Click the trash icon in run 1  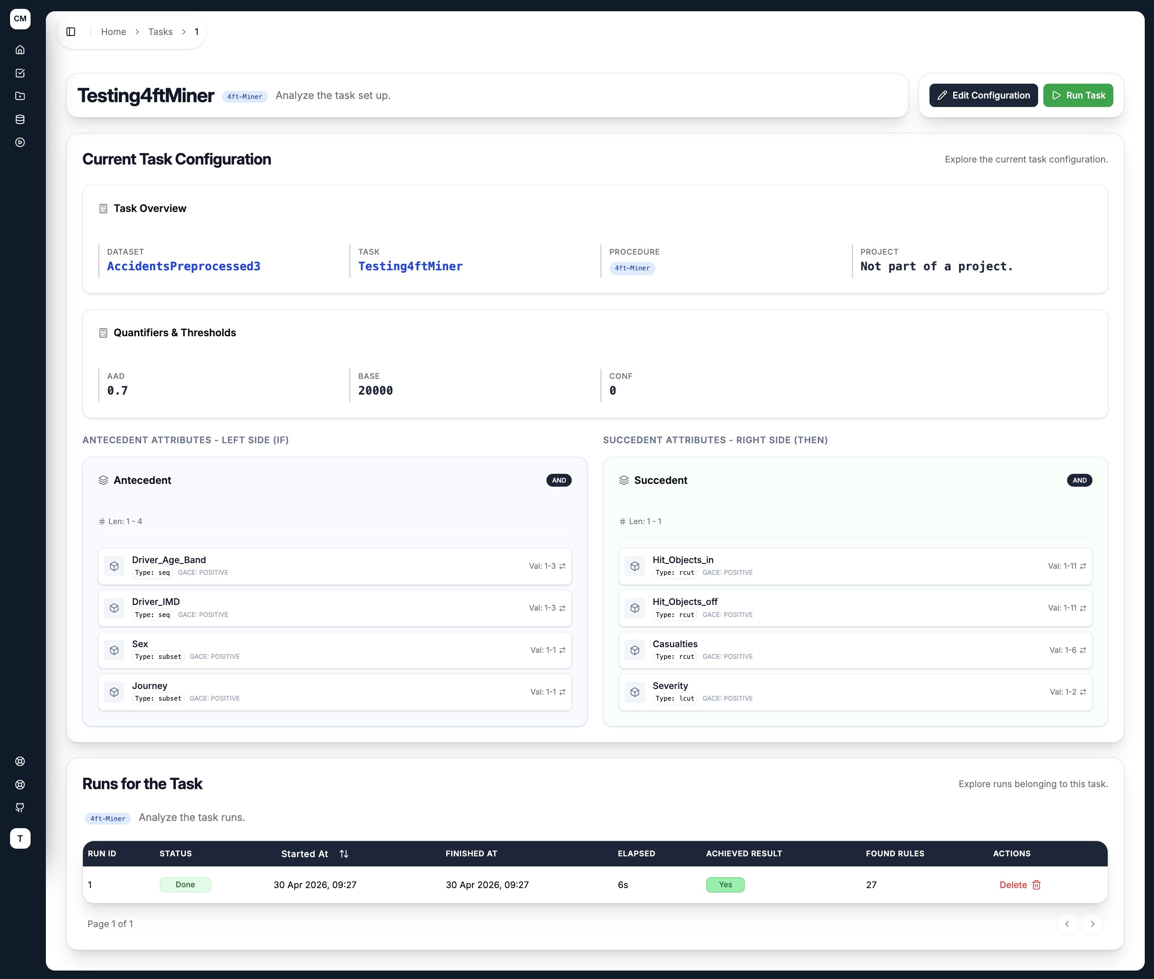(1037, 884)
